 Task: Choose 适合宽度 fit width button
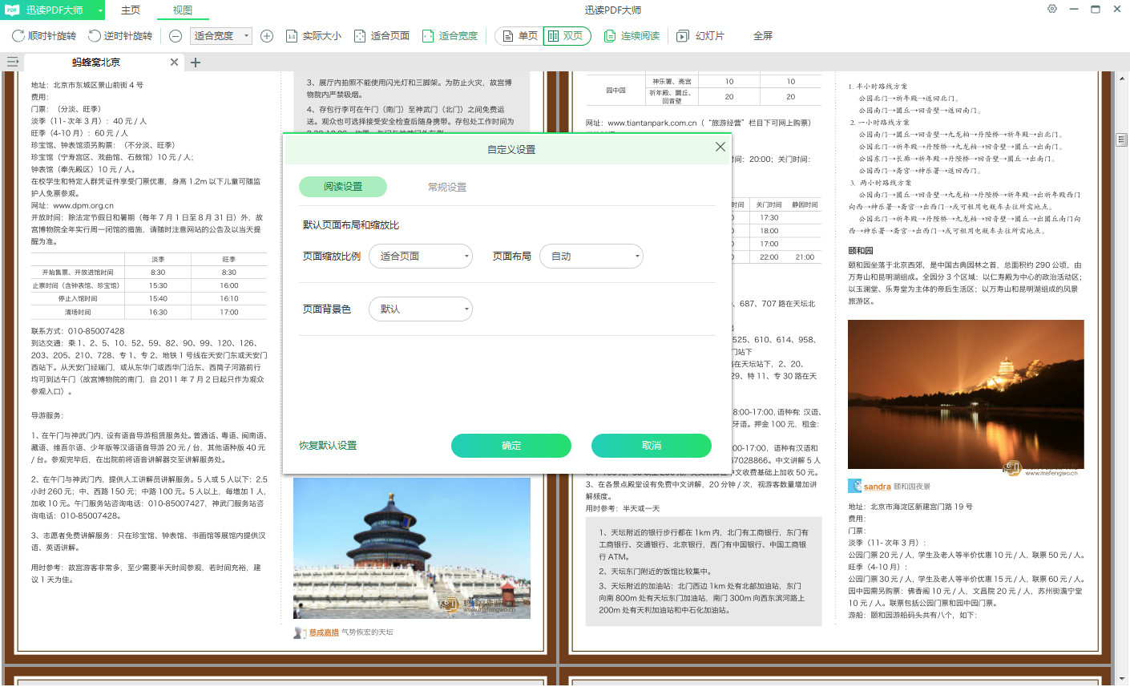(450, 36)
